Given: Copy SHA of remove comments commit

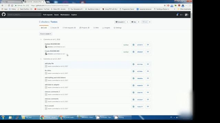Looking at the screenshot, I should pos(133,99).
